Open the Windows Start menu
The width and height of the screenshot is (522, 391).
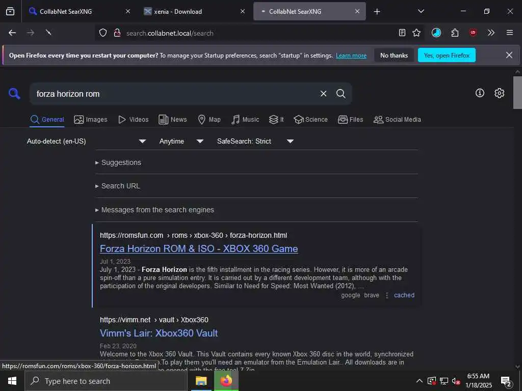(12, 381)
